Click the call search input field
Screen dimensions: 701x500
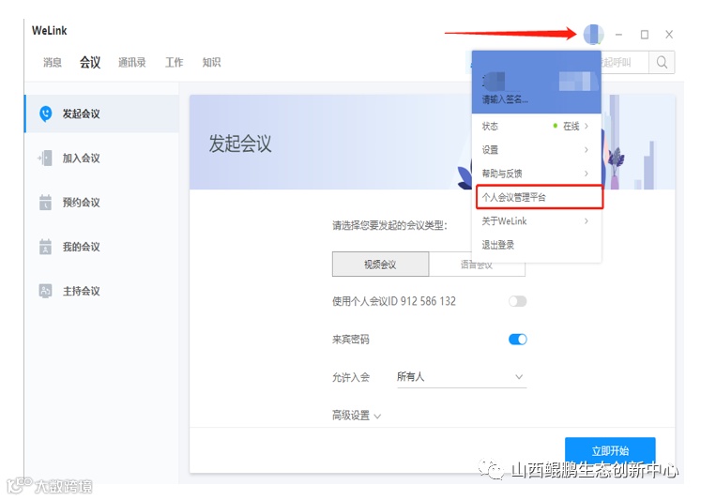625,62
